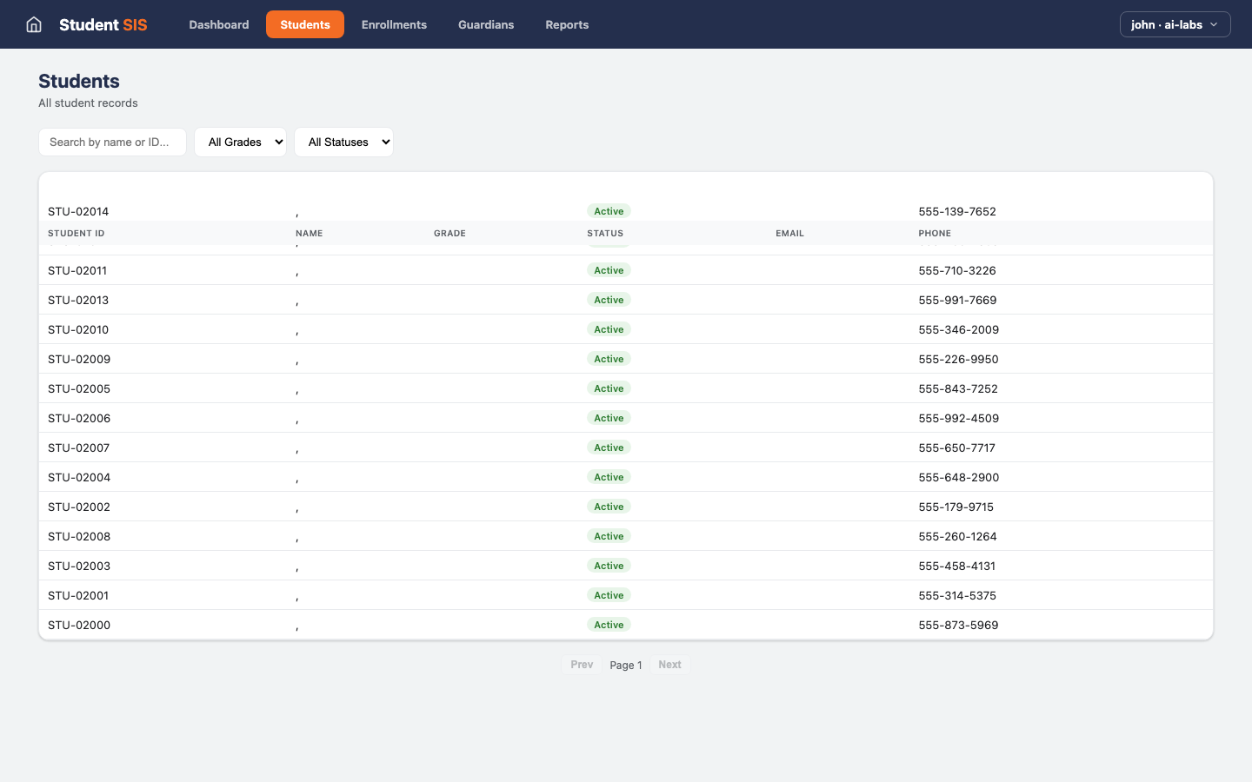
Task: Click the STATUS column header
Action: click(605, 233)
